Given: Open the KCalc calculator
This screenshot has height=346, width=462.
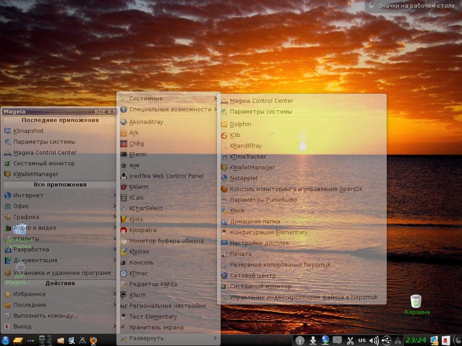Looking at the screenshot, I should tap(169, 198).
